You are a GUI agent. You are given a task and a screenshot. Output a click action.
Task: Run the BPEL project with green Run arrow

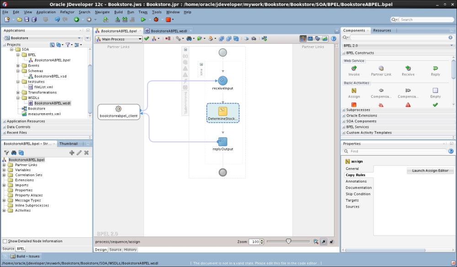tap(143, 19)
